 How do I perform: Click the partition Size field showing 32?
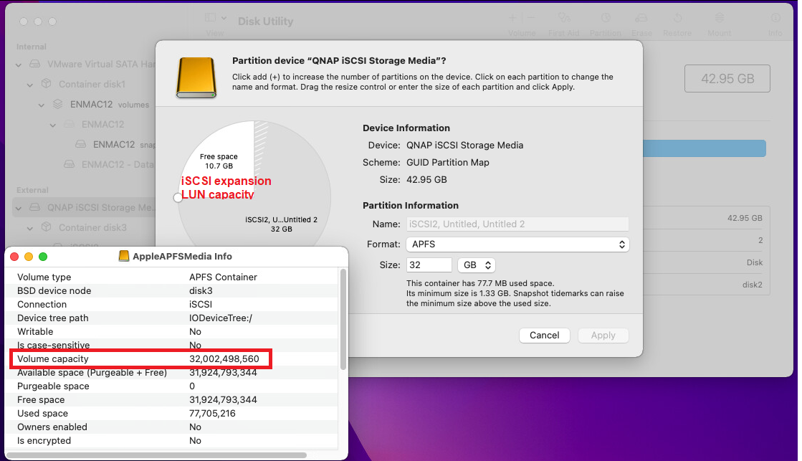(x=429, y=265)
